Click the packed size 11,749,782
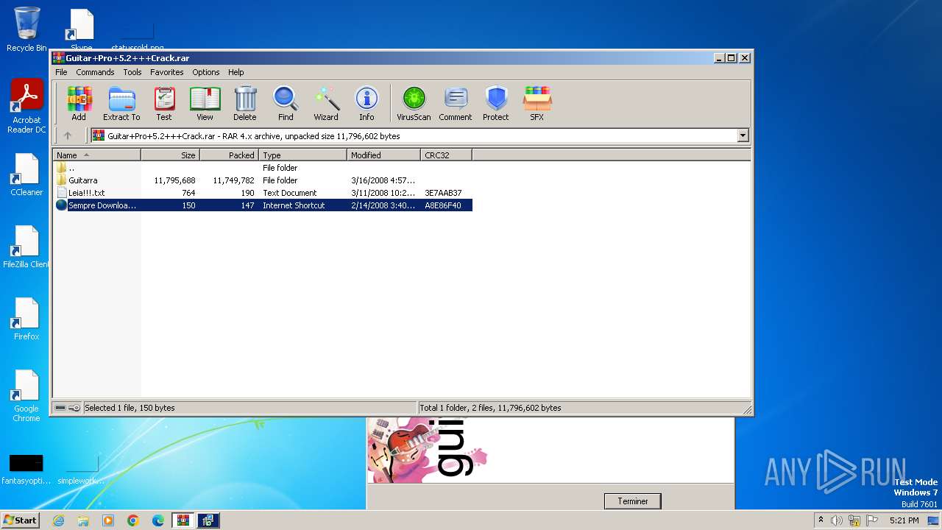The image size is (942, 530). point(233,180)
